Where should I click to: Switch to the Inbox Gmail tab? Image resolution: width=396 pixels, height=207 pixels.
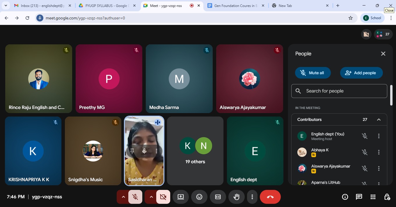point(42,6)
